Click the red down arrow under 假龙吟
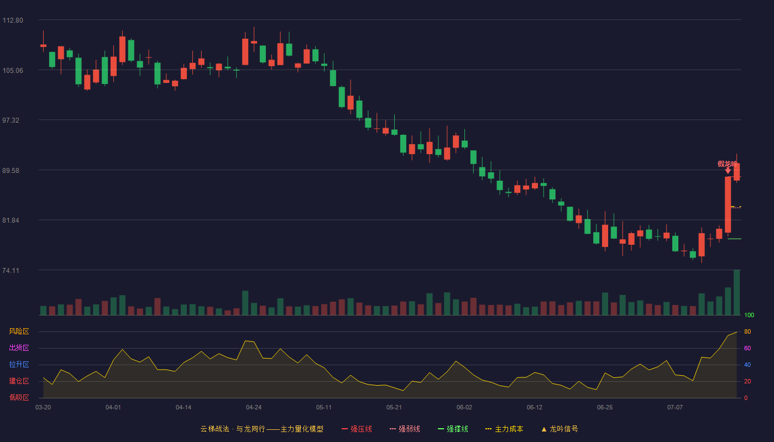The width and height of the screenshot is (774, 442). 728,171
